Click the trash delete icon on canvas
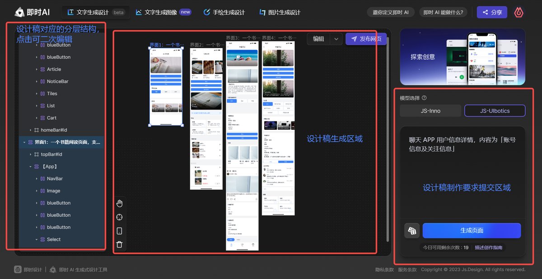542x279 pixels. point(119,245)
